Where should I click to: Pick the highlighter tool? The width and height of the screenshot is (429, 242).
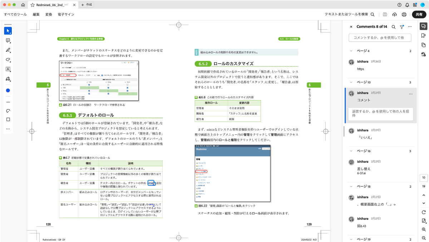8,50
